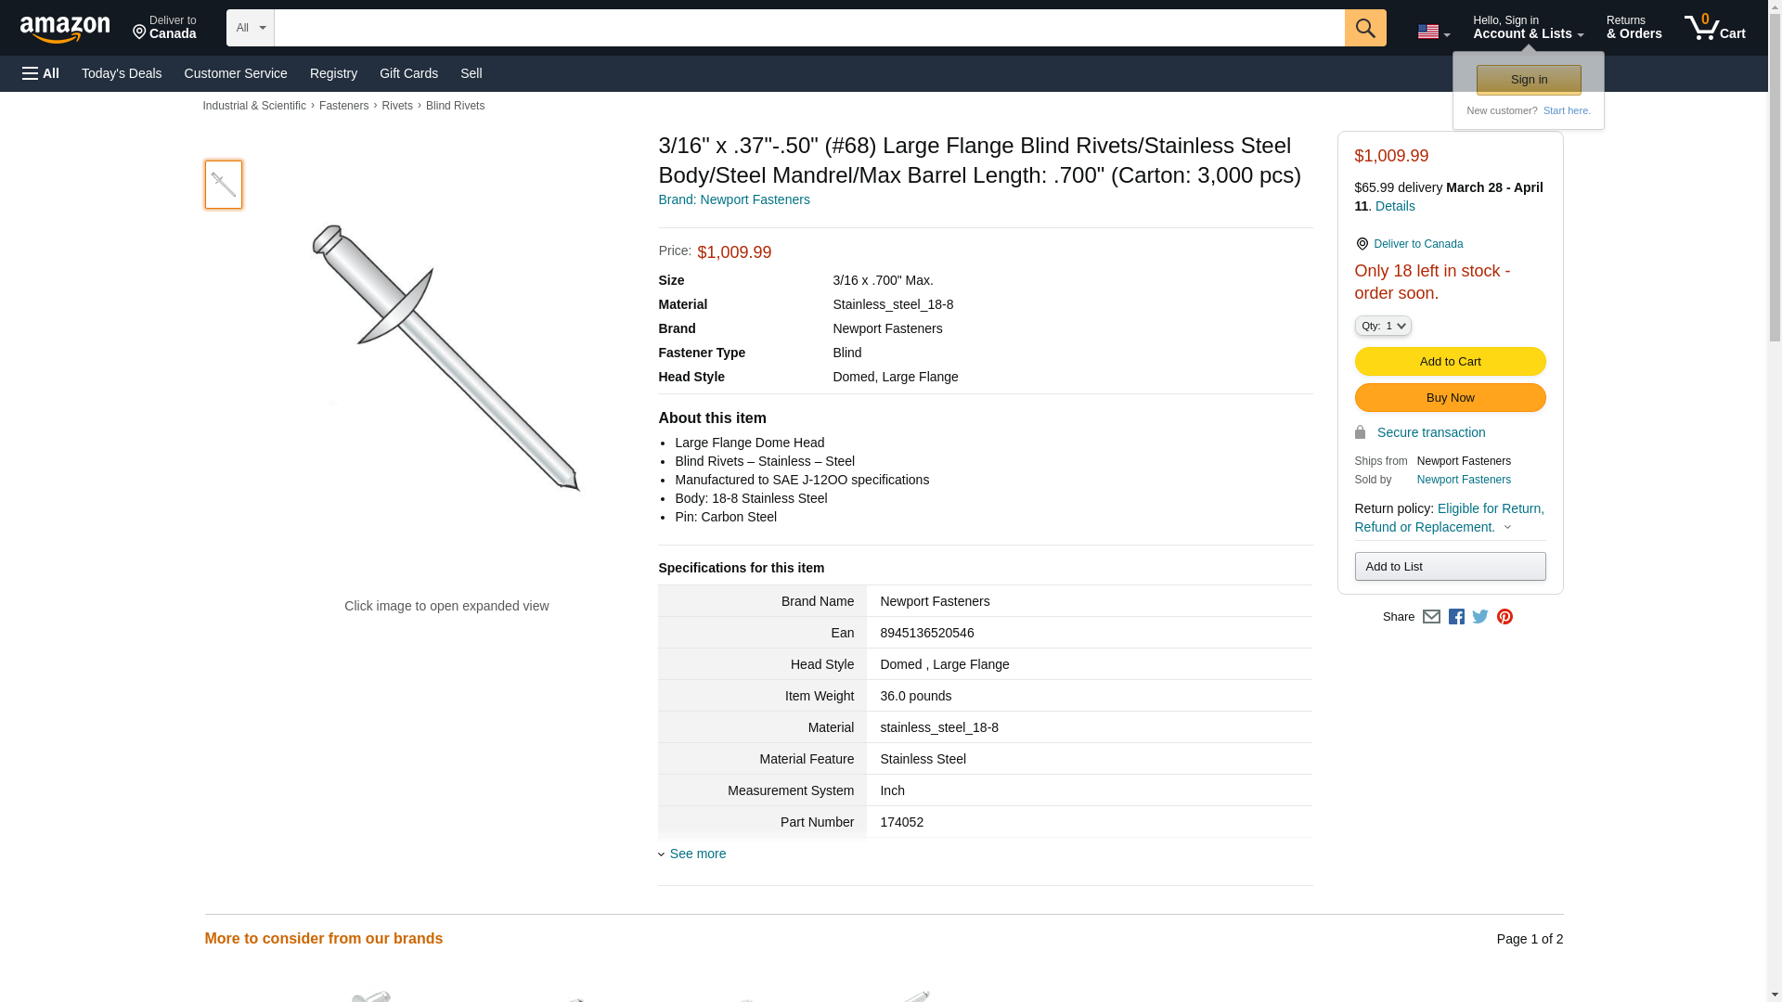Expand the All search category dropdown

[x=250, y=28]
